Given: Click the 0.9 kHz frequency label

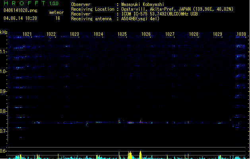Looking at the screenshot, I should pos(3,91).
